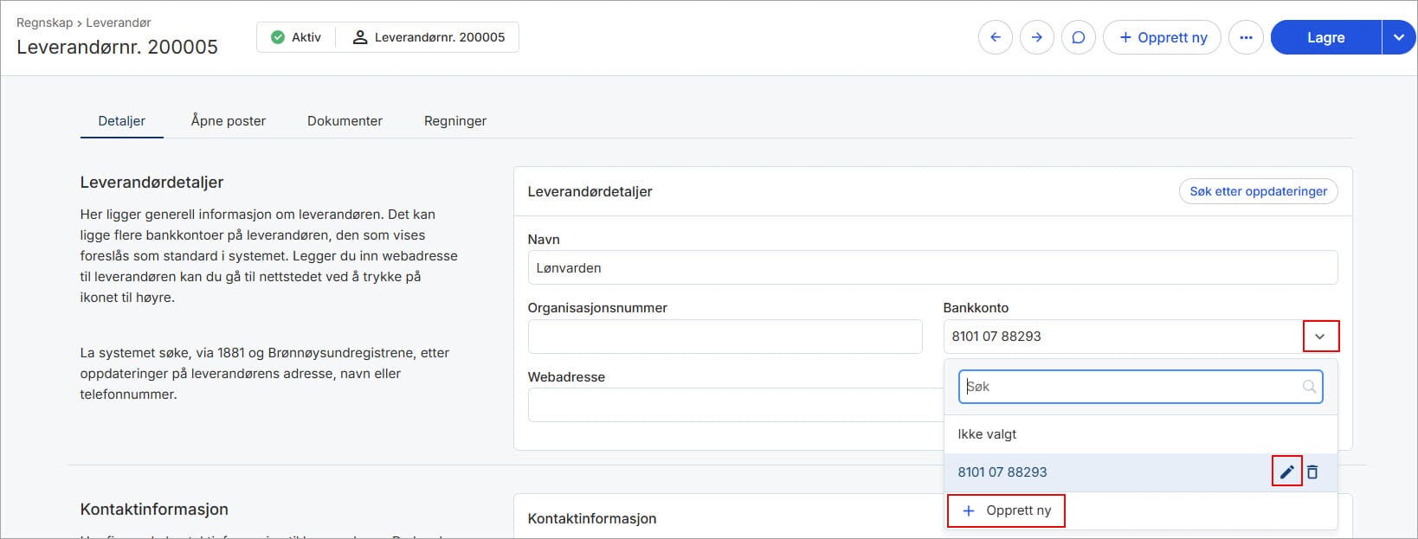Click Lagre to save the supplier
This screenshot has height=539, width=1418.
click(1325, 37)
